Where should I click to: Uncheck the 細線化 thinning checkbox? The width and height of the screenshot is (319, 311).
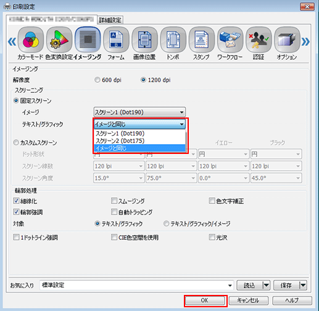coord(16,201)
